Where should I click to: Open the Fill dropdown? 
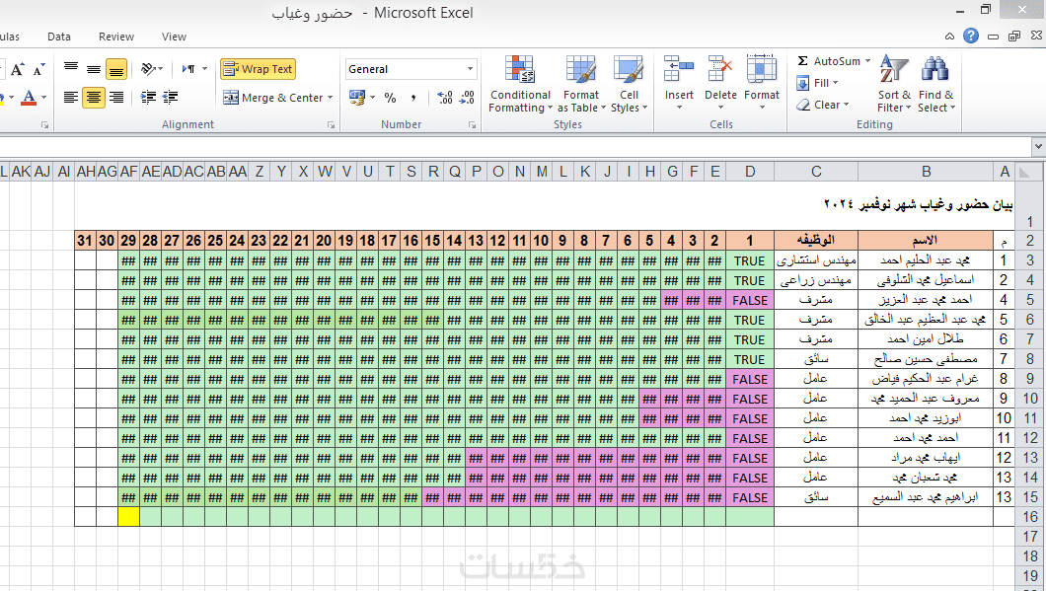818,83
